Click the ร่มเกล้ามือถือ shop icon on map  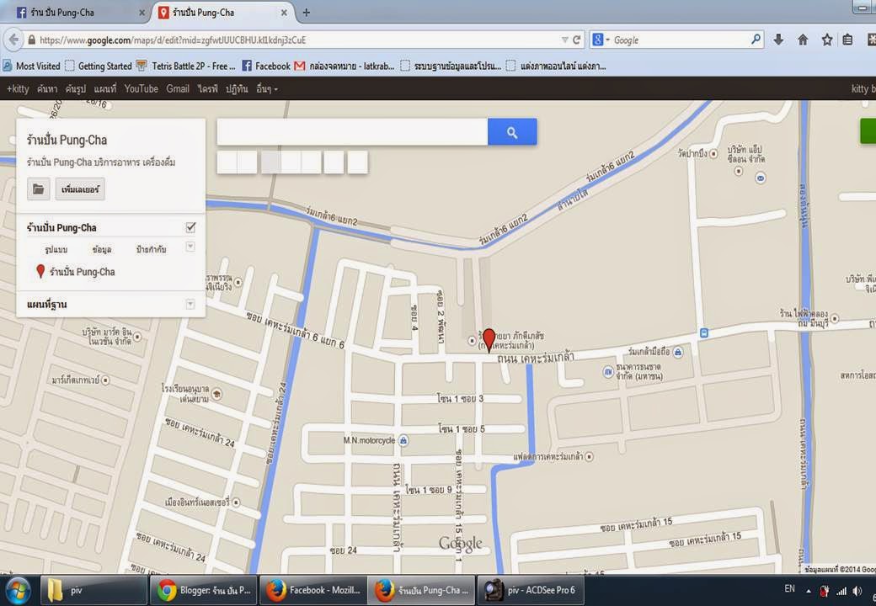pos(678,352)
